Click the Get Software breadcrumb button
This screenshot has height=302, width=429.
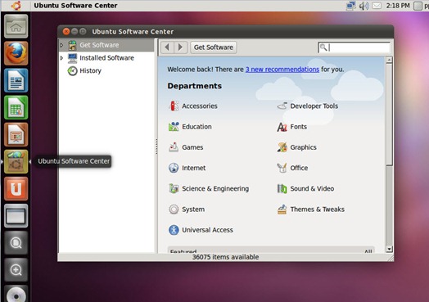[214, 47]
